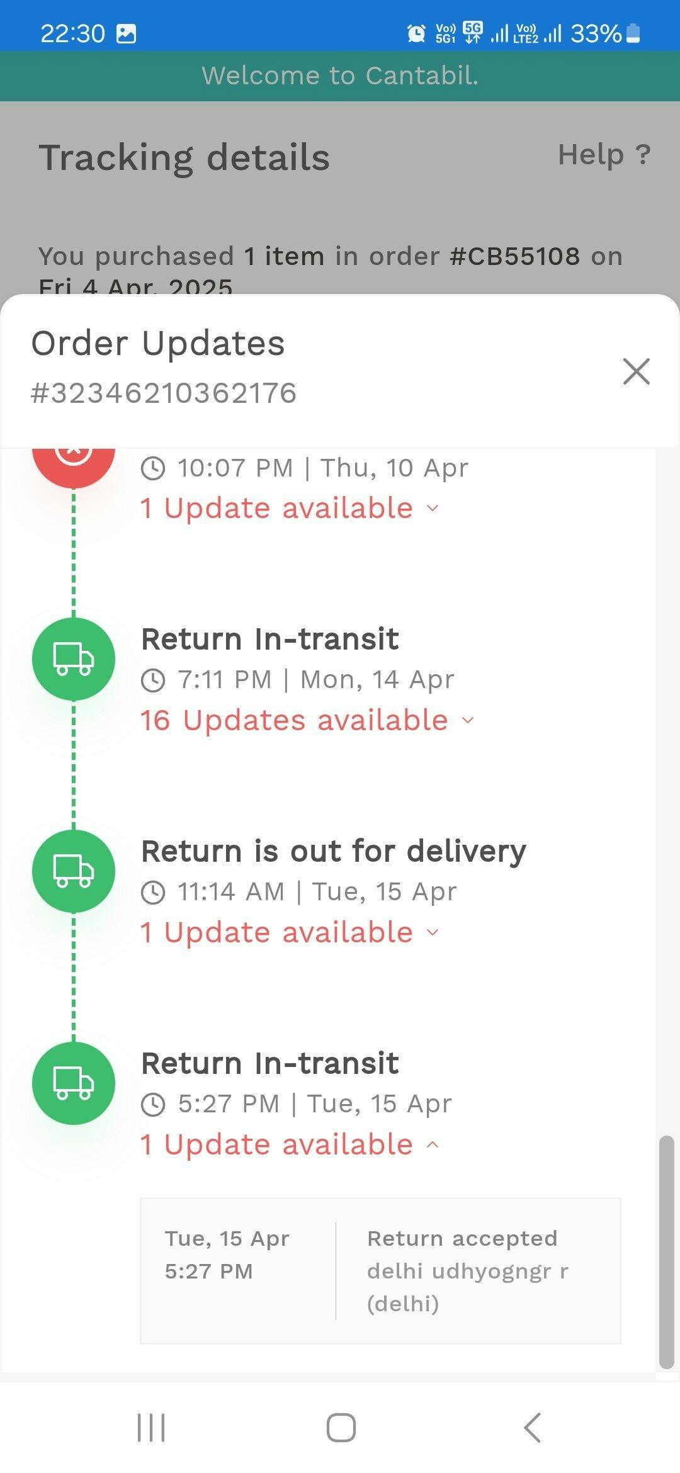This screenshot has width=680, height=1473.
Task: Close the Order Updates sheet
Action: pyautogui.click(x=636, y=371)
